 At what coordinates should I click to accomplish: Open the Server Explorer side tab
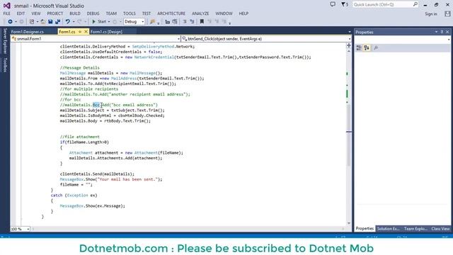pyautogui.click(x=5, y=41)
